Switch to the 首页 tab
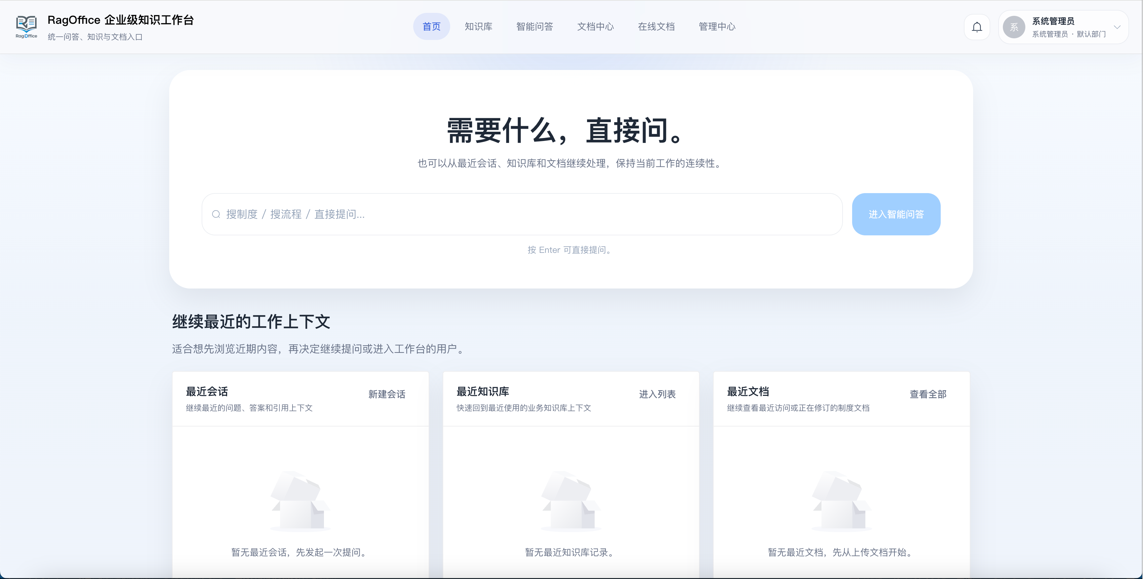 431,27
